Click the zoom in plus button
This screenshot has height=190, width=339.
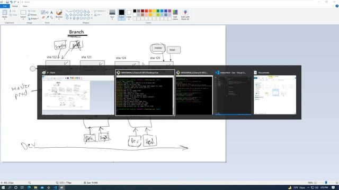tap(337, 183)
